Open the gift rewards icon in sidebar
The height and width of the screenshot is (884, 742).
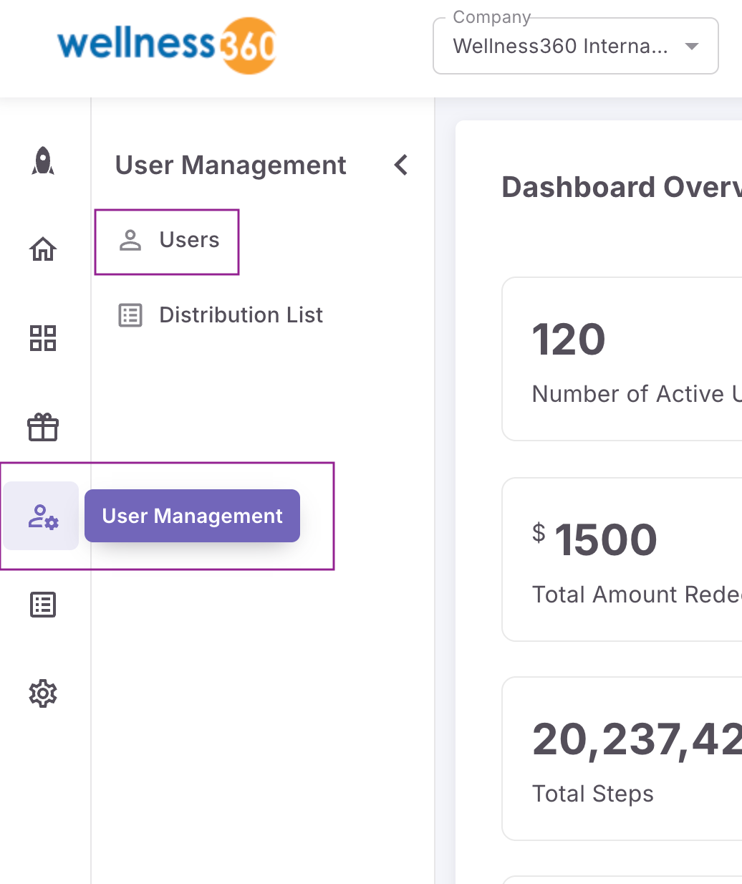pos(43,427)
